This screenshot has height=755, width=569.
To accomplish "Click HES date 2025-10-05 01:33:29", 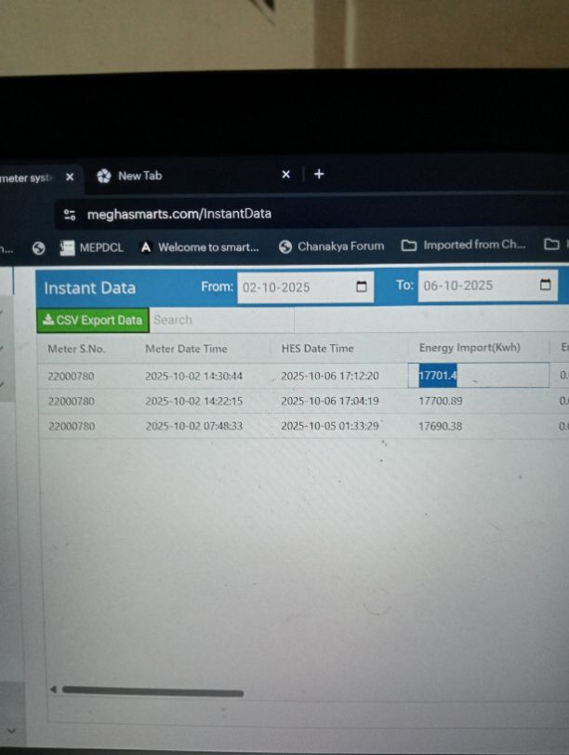I will point(330,426).
